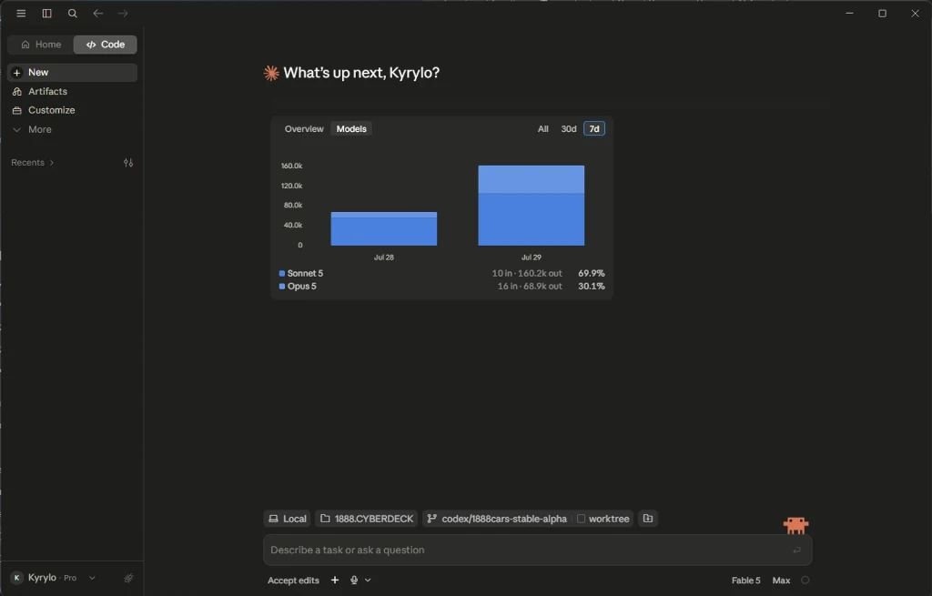Click the send enter-arrow icon
The image size is (932, 596).
(796, 551)
